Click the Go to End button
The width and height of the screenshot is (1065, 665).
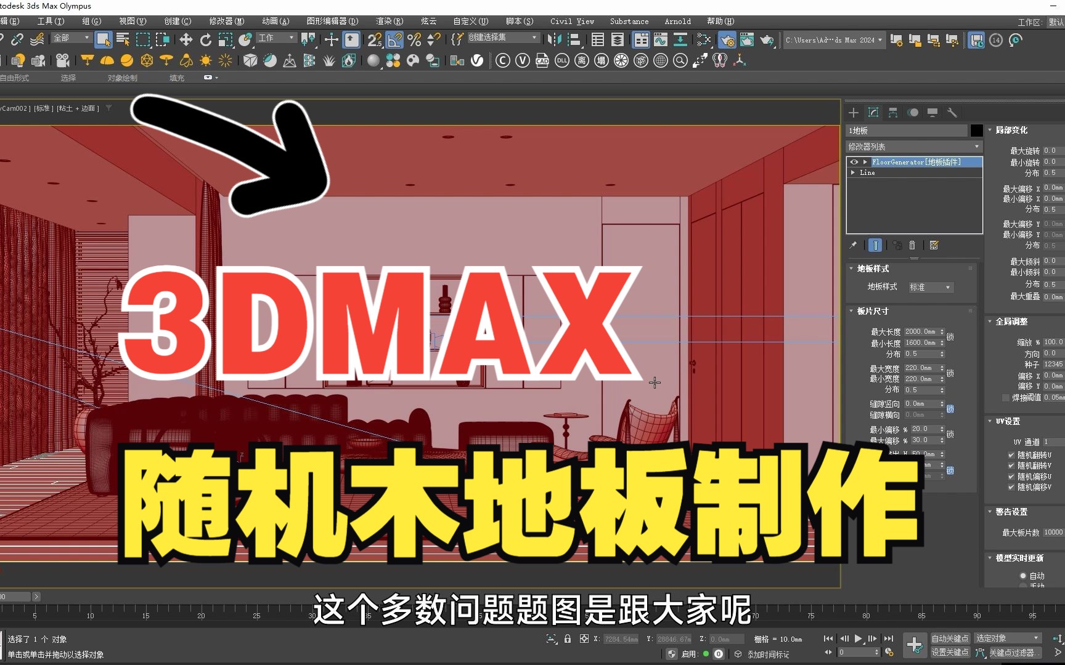[x=889, y=639]
